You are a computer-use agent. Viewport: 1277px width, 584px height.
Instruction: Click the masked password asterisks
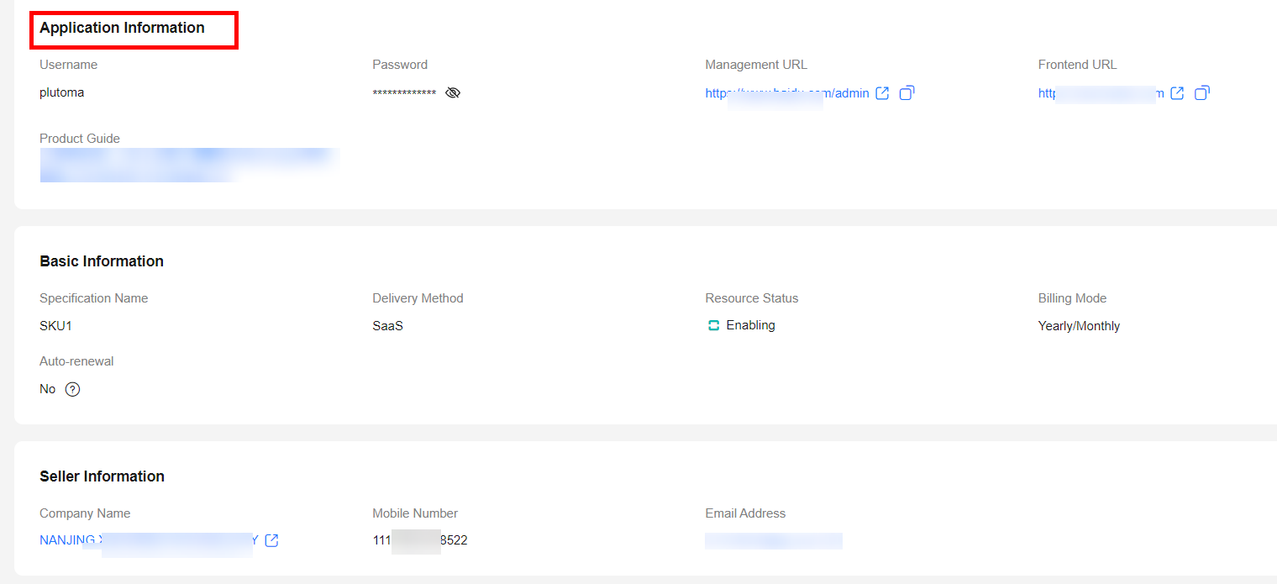[404, 93]
